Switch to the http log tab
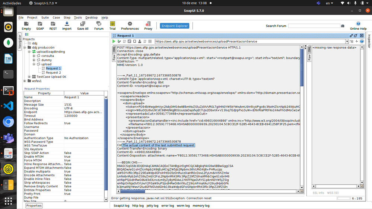Screen dimensions: 372x209 (x=138, y=206)
